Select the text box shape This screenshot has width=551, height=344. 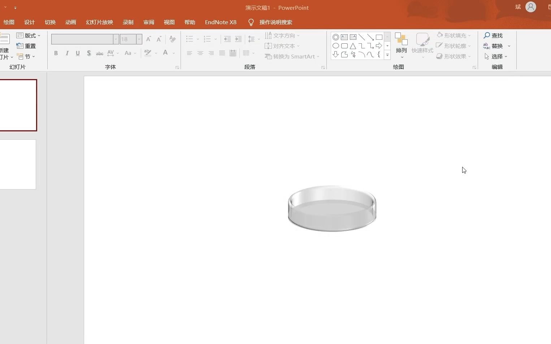coord(344,37)
